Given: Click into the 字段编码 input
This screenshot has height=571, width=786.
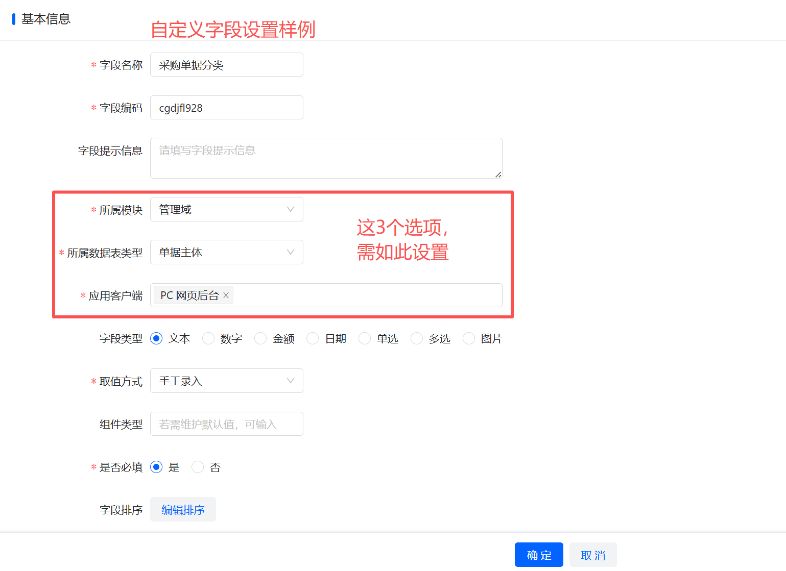Looking at the screenshot, I should point(227,108).
